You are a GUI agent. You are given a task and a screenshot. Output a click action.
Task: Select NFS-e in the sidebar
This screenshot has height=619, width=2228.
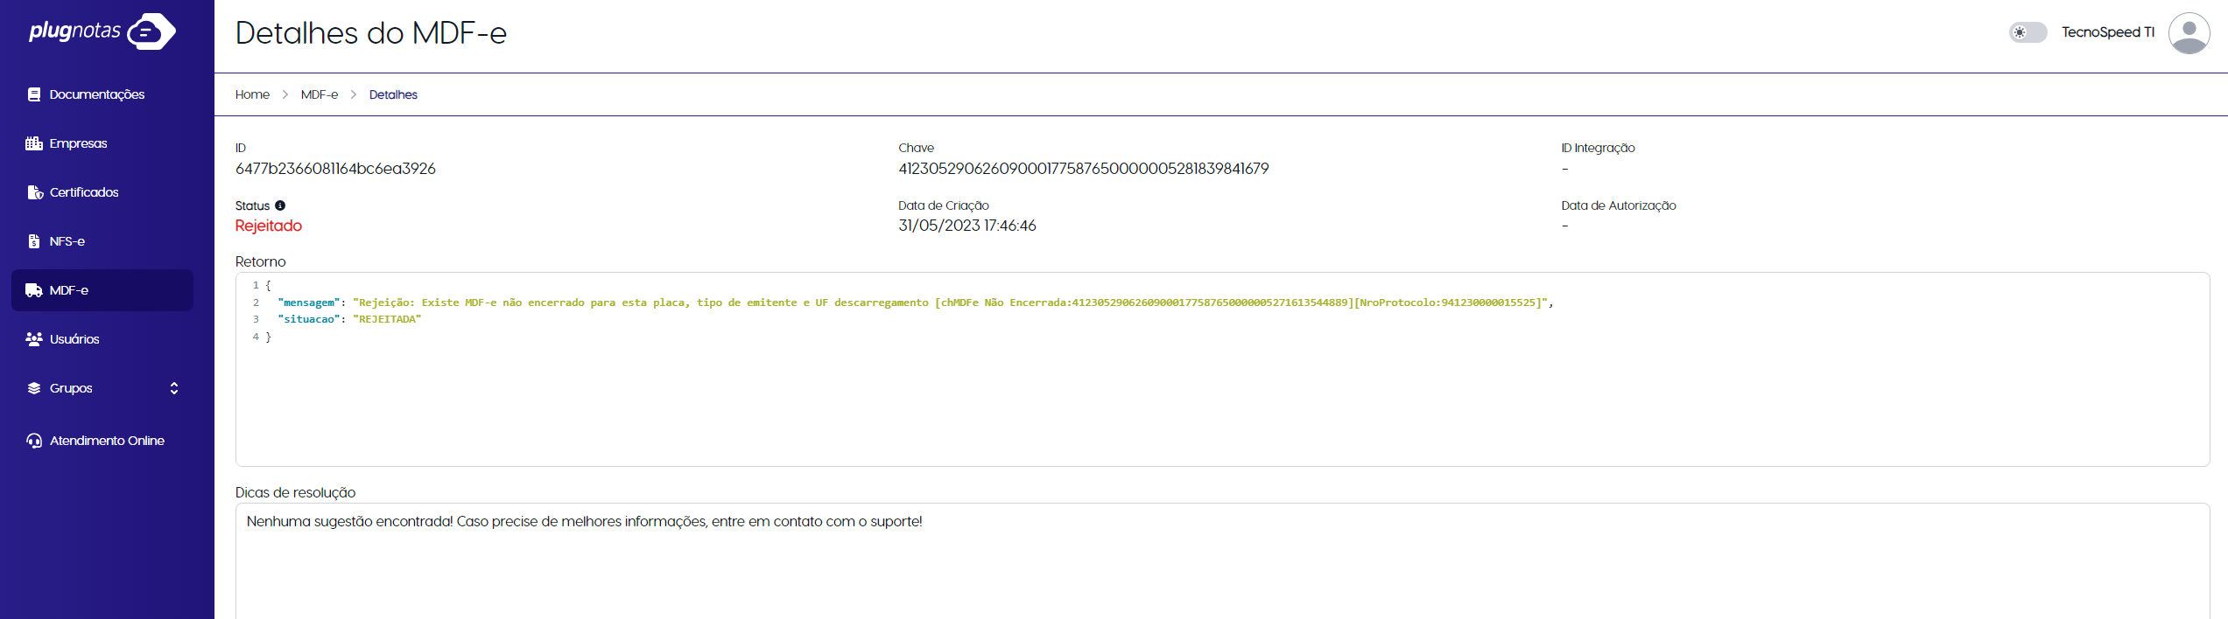point(102,241)
